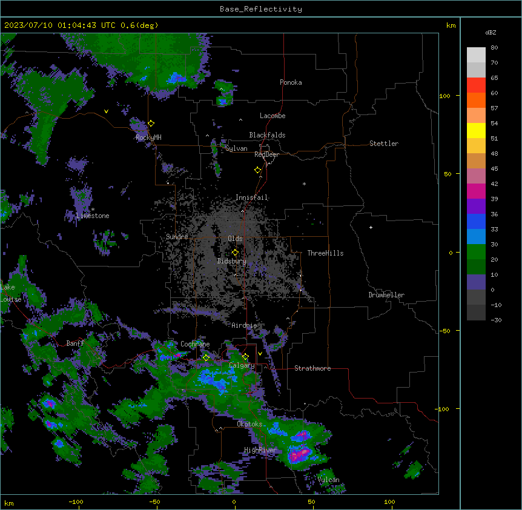Click the Banff label
Viewport: 522px width, 510px height.
pos(75,343)
